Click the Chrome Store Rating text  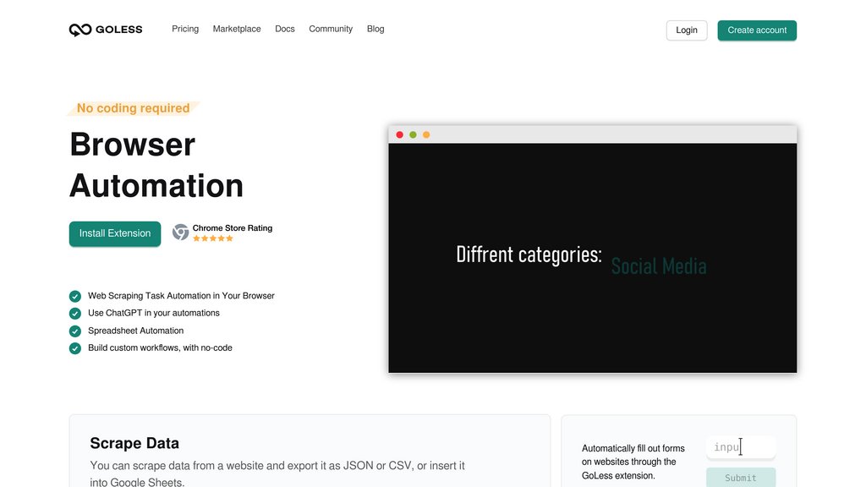232,228
